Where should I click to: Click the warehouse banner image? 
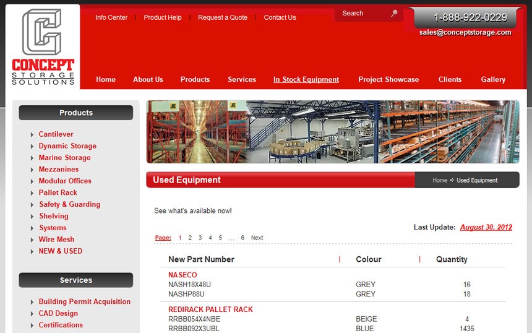(x=333, y=132)
